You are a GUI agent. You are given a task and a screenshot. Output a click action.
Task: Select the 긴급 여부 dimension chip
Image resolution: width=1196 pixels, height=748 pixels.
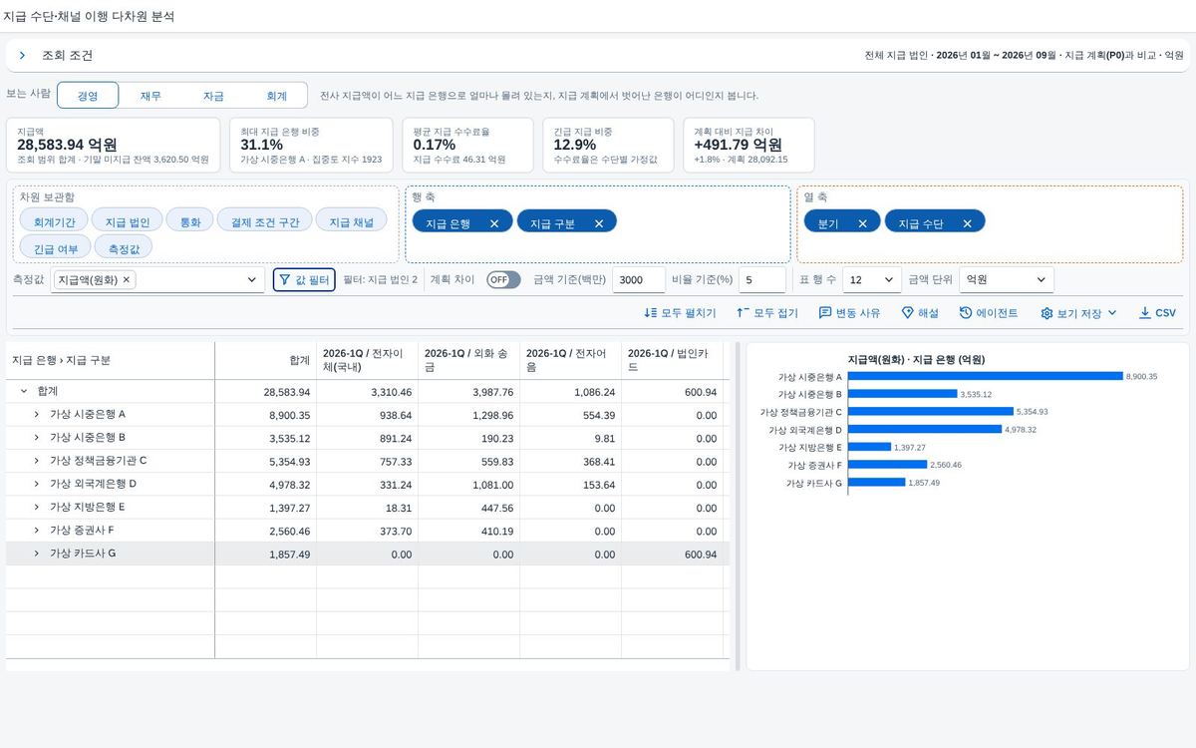tap(55, 248)
